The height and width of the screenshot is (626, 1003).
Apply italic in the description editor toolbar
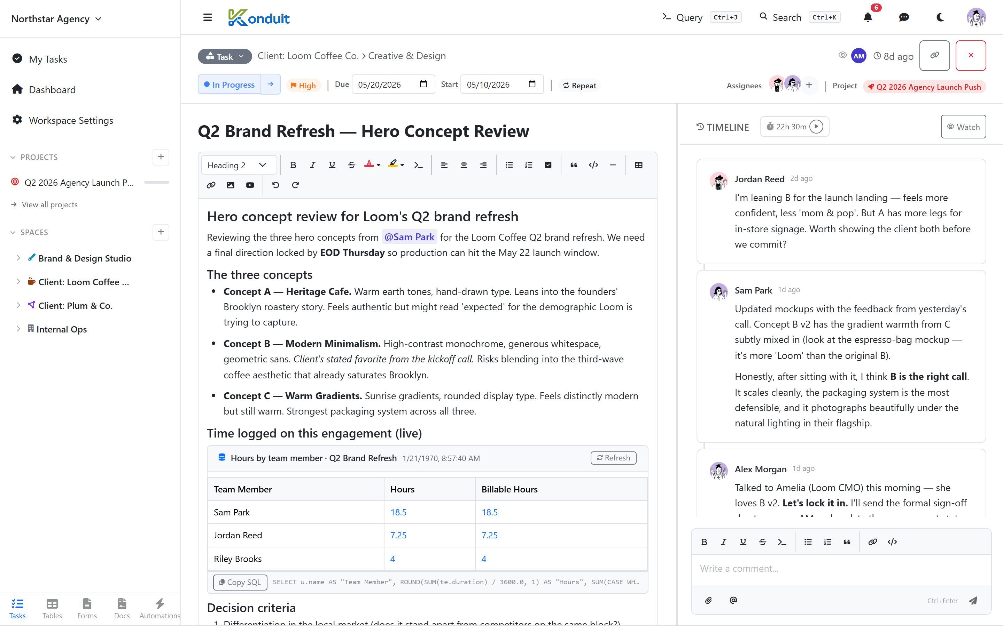coord(312,165)
